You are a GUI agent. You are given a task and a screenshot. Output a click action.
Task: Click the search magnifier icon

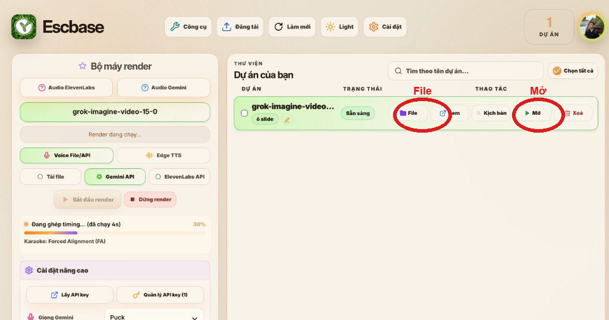coord(398,71)
